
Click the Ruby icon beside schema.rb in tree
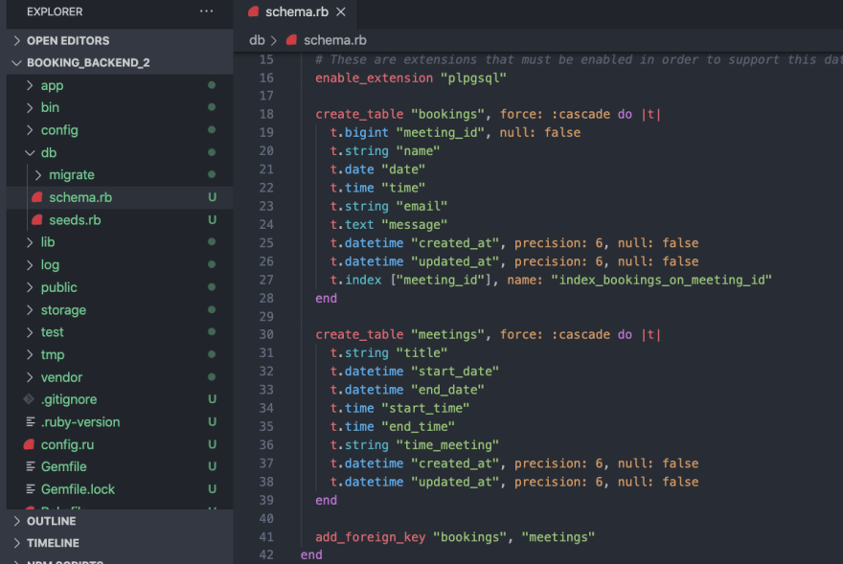click(x=37, y=197)
